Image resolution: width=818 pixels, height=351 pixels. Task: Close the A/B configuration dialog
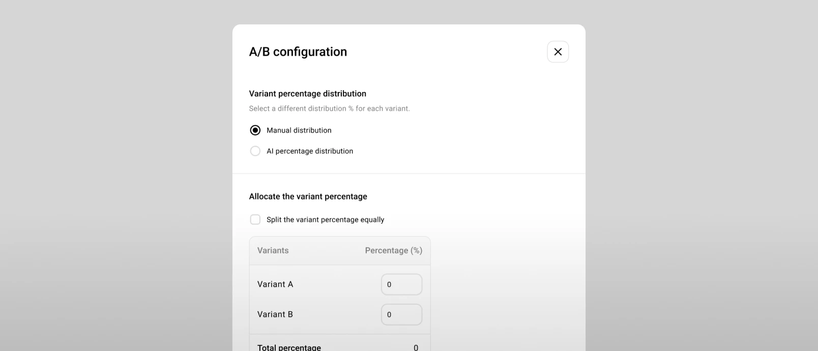point(558,52)
